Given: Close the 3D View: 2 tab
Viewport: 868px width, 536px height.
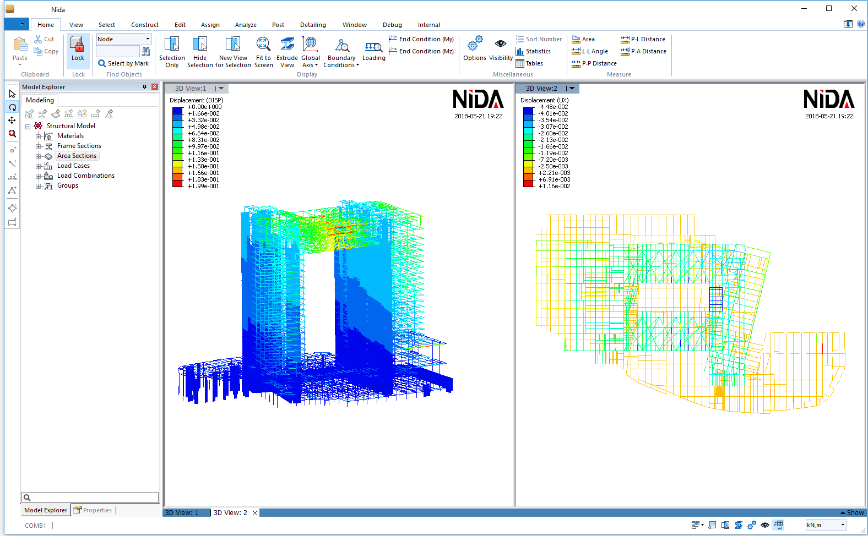Looking at the screenshot, I should [x=255, y=513].
